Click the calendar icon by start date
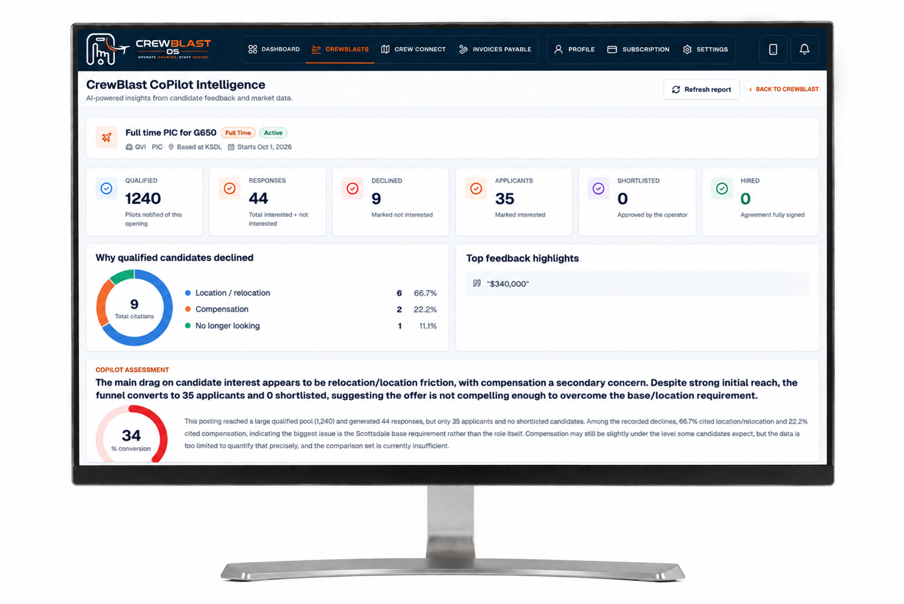This screenshot has height=604, width=904. click(231, 147)
